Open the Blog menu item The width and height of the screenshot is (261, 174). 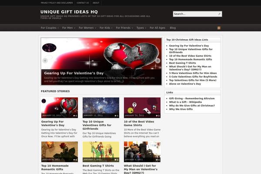173,28
